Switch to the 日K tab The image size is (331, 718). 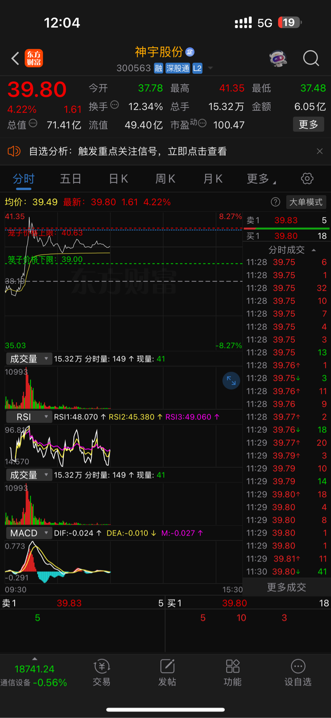[x=118, y=179]
